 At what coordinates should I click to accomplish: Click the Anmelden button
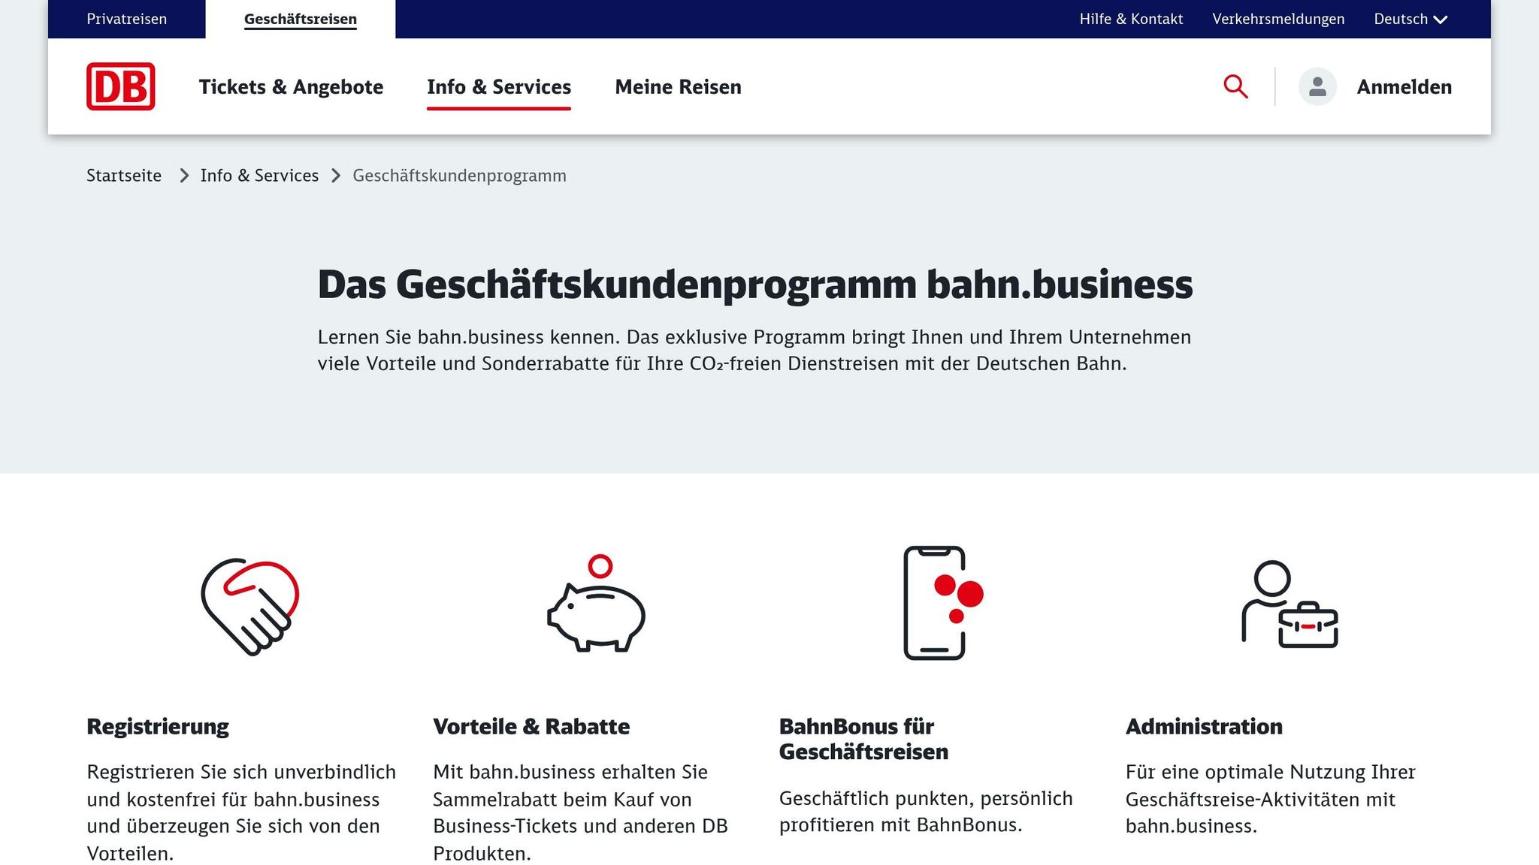pos(1404,87)
